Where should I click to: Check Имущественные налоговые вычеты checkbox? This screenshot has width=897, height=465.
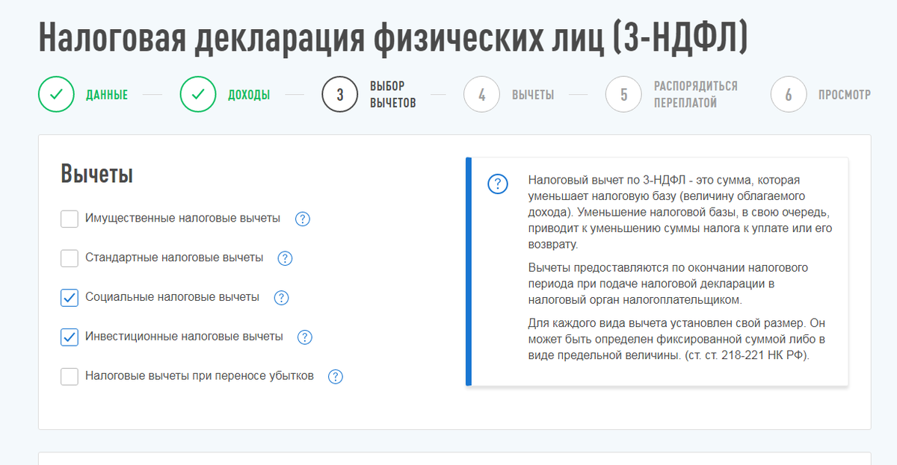(x=70, y=219)
